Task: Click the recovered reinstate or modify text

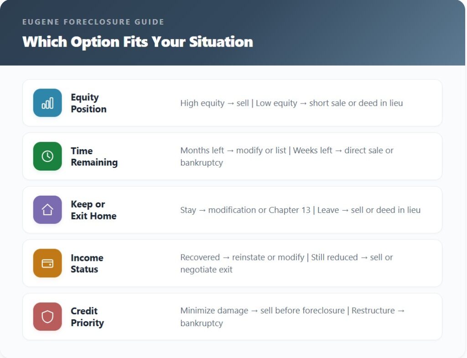Action: pyautogui.click(x=242, y=257)
